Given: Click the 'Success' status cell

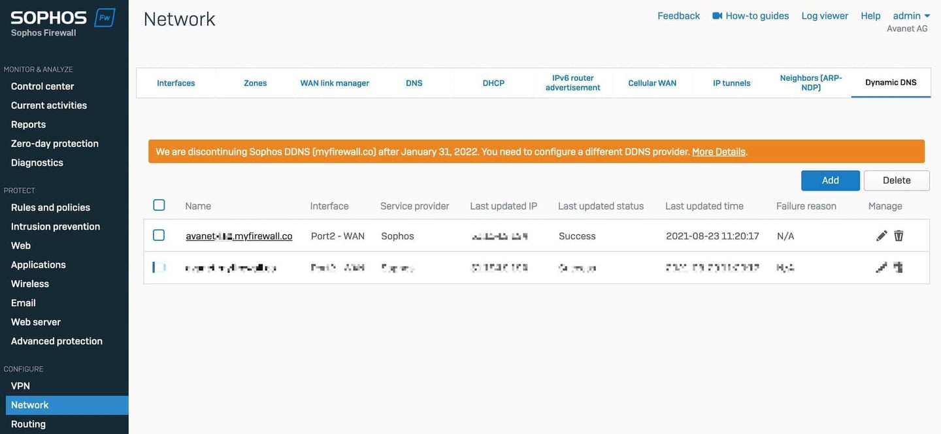Looking at the screenshot, I should (x=577, y=236).
